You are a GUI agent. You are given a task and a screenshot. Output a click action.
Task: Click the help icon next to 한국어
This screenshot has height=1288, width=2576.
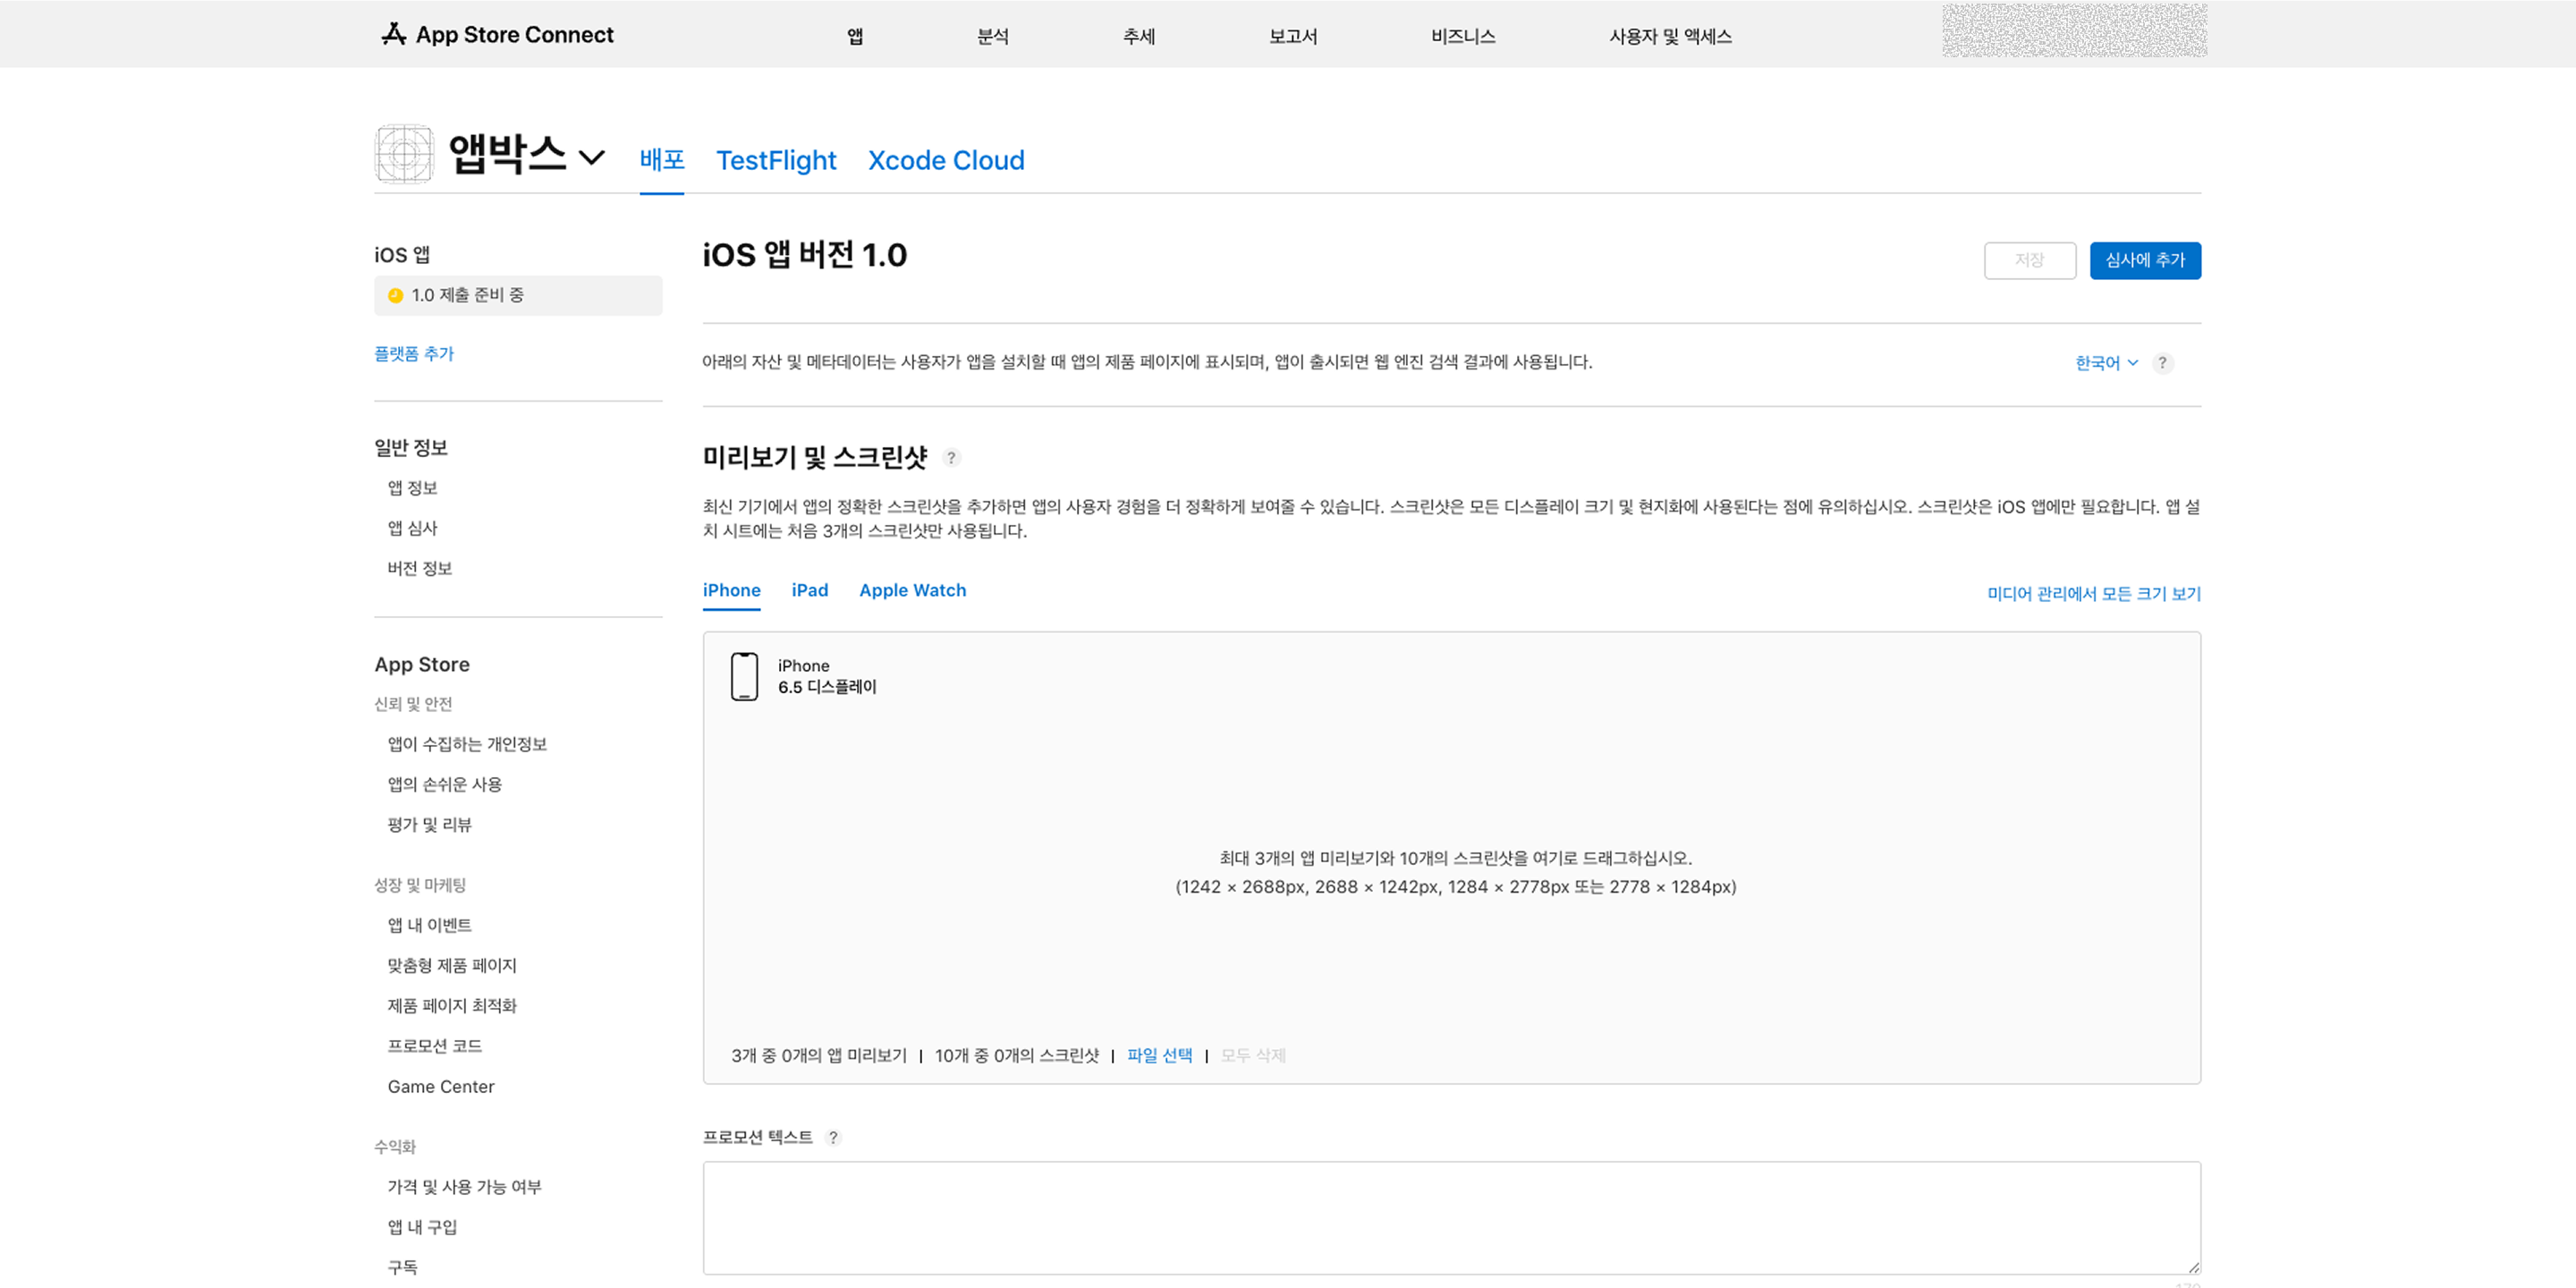tap(2162, 363)
